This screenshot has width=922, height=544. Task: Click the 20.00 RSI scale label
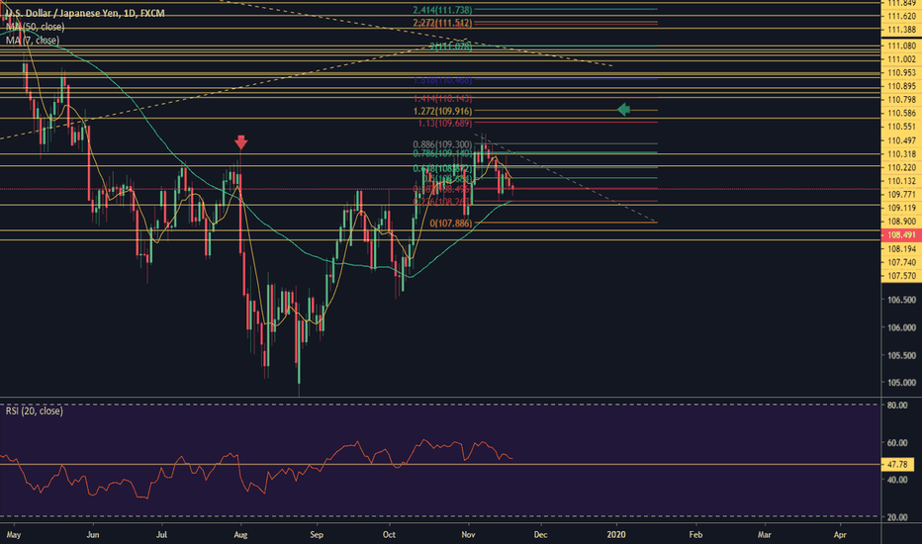(x=898, y=517)
